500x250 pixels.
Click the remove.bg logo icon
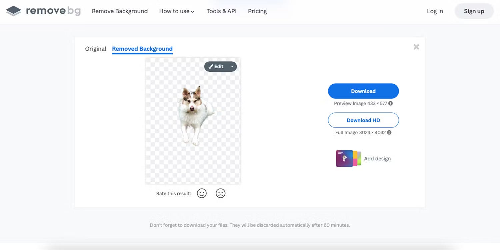[x=13, y=11]
